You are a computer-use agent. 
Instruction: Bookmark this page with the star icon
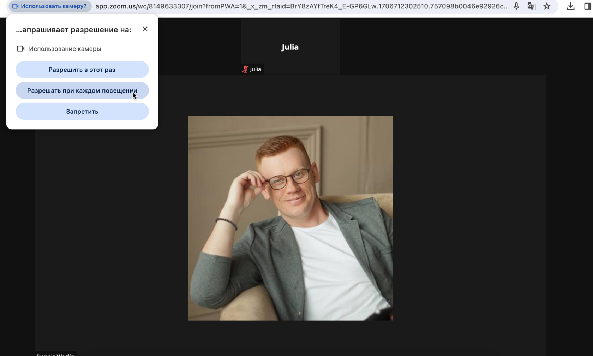coord(547,6)
